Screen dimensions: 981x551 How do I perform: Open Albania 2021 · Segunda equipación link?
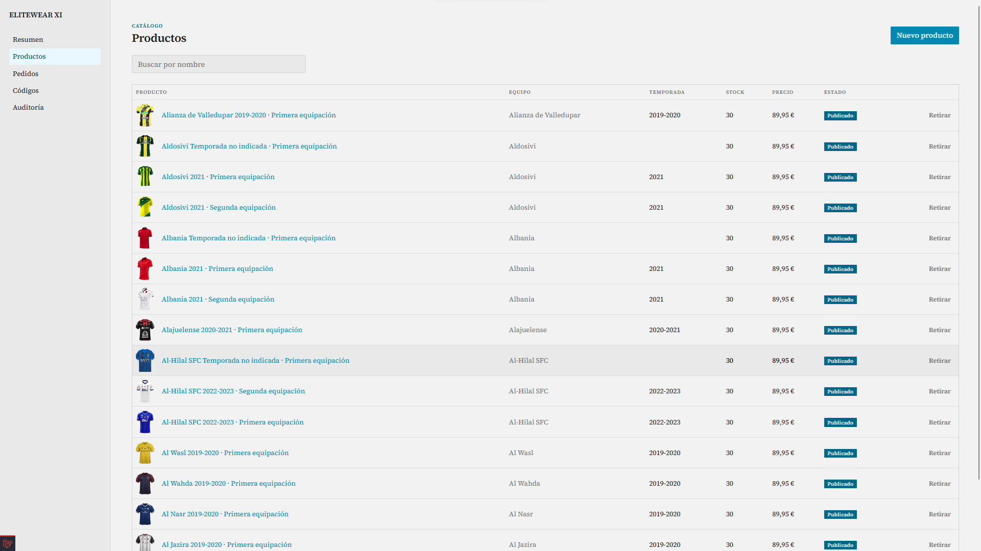[218, 299]
